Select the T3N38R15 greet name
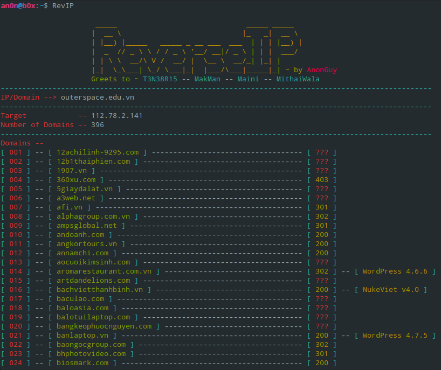Viewport: 441px width, 370px height. [x=160, y=79]
